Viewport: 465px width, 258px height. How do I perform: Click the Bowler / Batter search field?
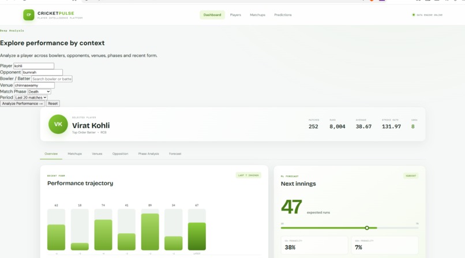51,79
